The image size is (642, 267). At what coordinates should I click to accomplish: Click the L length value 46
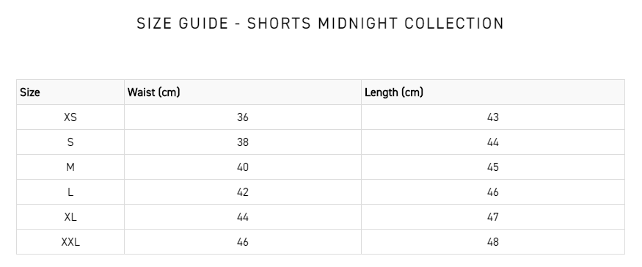point(493,192)
